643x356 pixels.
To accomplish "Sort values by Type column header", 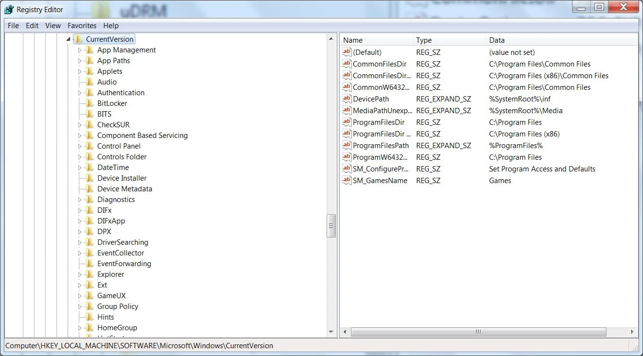I will (x=449, y=40).
